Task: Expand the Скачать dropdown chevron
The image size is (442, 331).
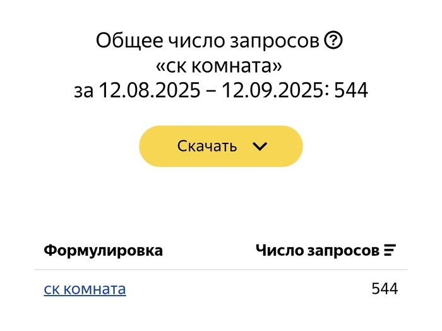Action: click(260, 147)
